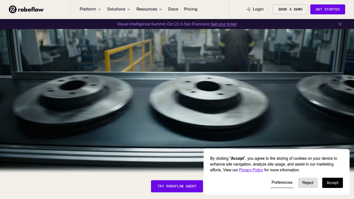Viewport: 354px width, 199px height.
Task: Expand the Resources dropdown menu
Action: tap(149, 9)
